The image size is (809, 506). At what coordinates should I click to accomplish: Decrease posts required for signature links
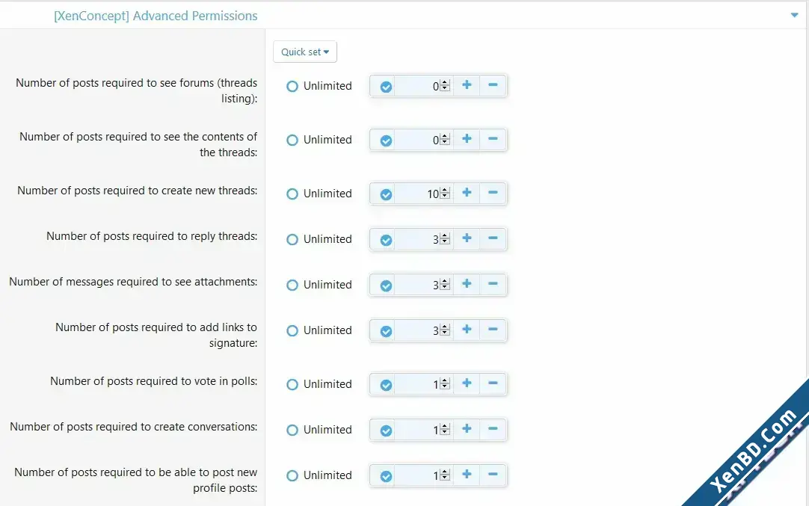493,330
